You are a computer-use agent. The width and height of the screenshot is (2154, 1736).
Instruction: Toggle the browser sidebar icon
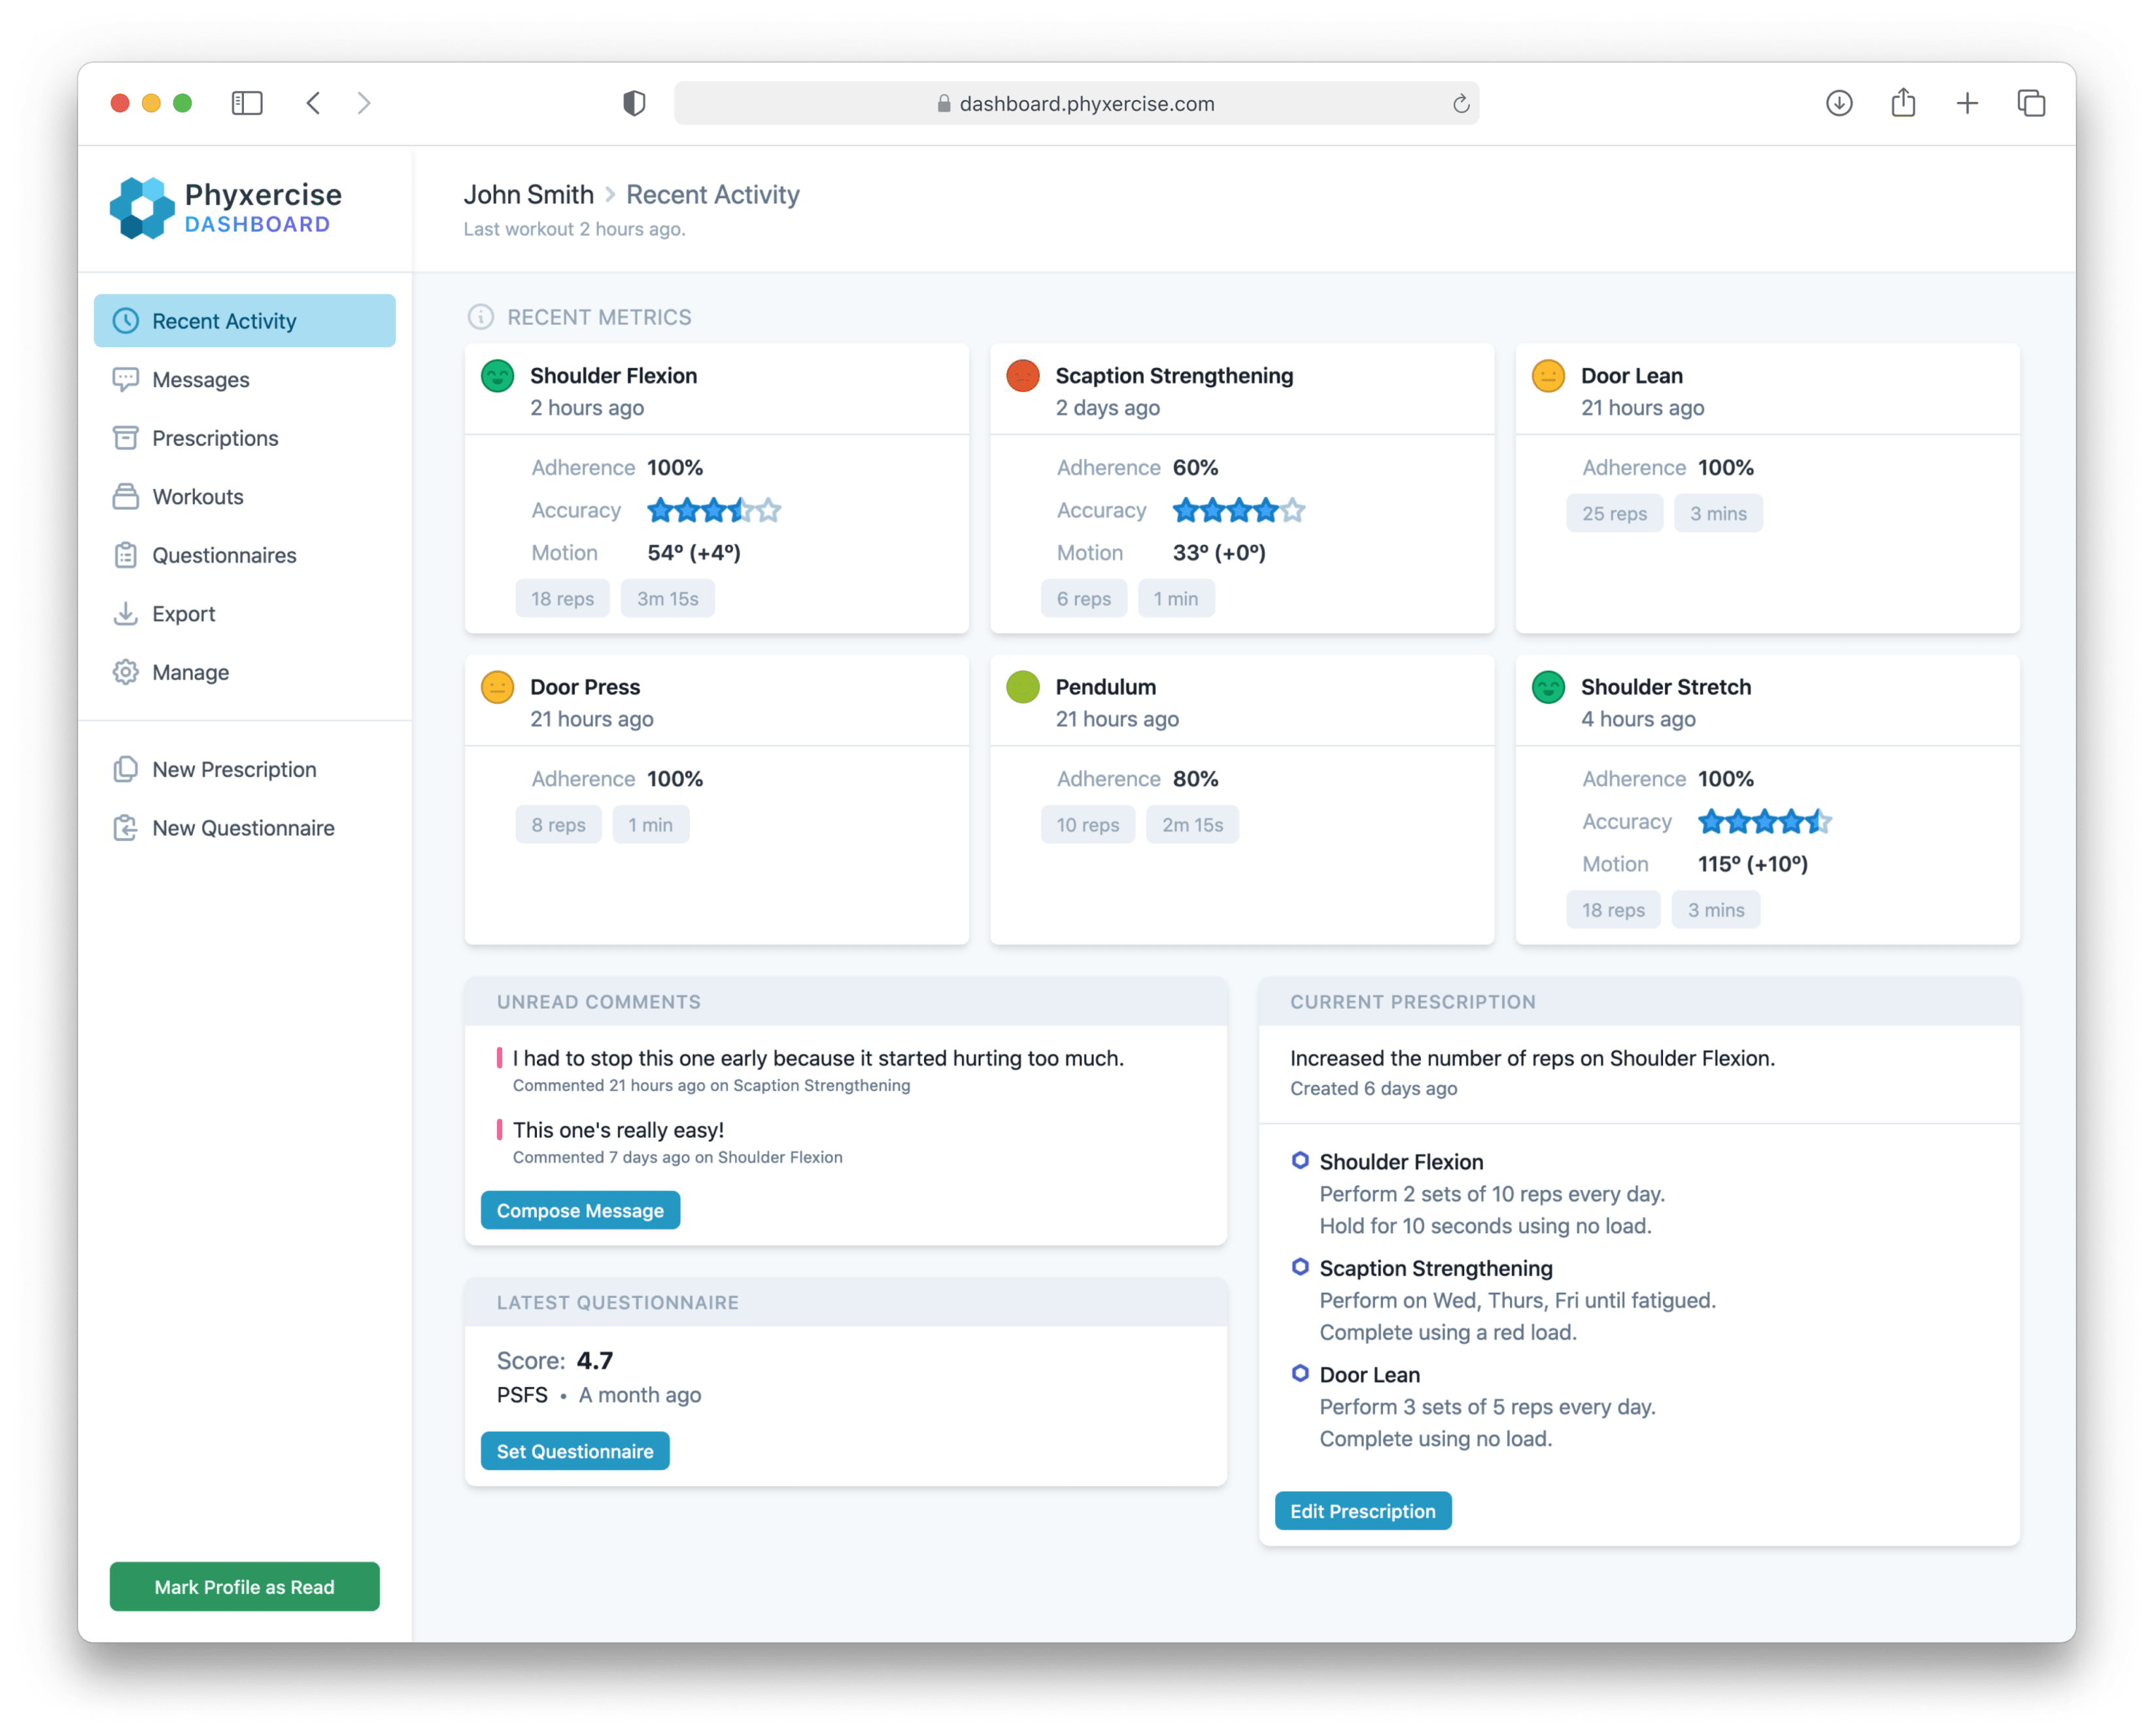tap(247, 103)
